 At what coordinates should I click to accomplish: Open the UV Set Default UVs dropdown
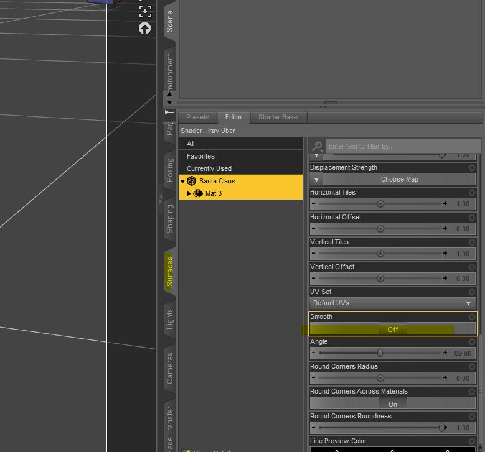coord(393,303)
